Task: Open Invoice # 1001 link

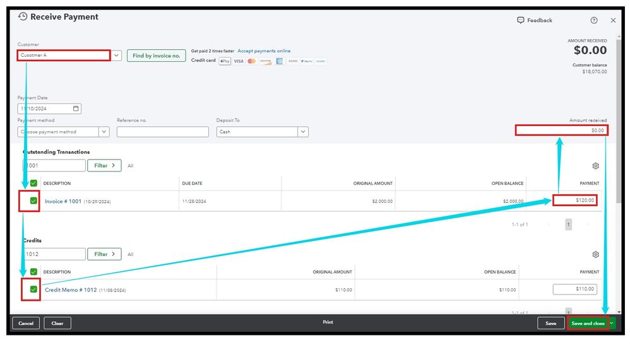Action: [63, 201]
